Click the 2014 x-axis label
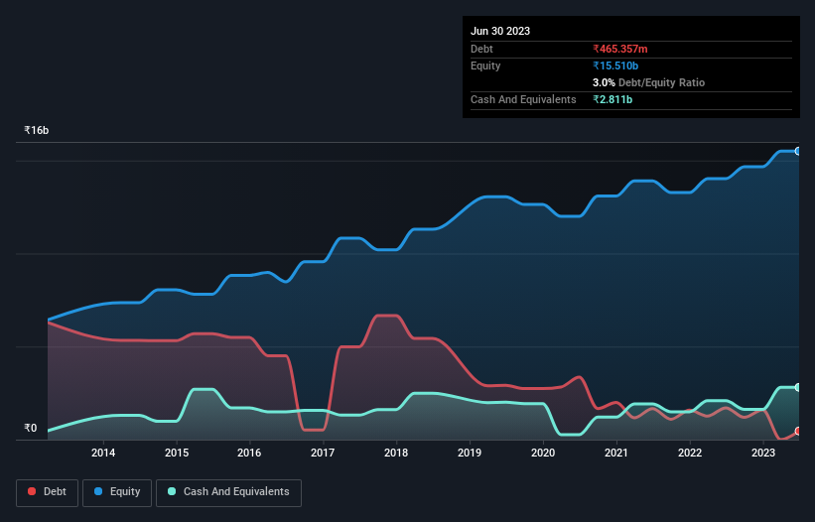Image resolution: width=815 pixels, height=522 pixels. click(103, 453)
